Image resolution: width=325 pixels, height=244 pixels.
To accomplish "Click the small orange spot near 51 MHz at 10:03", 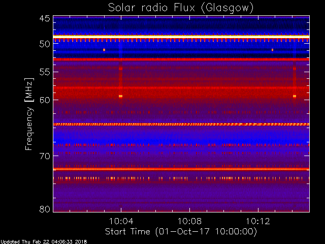I will coord(104,50).
